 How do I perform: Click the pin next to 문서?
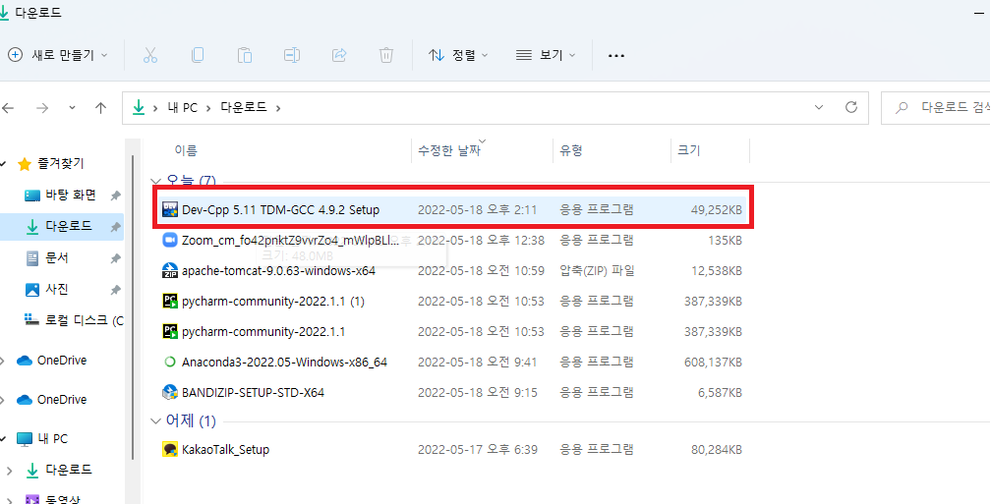coord(115,258)
